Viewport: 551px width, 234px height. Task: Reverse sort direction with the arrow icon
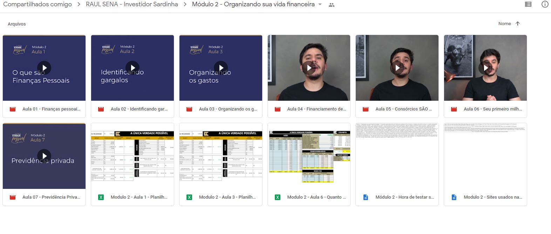[518, 24]
